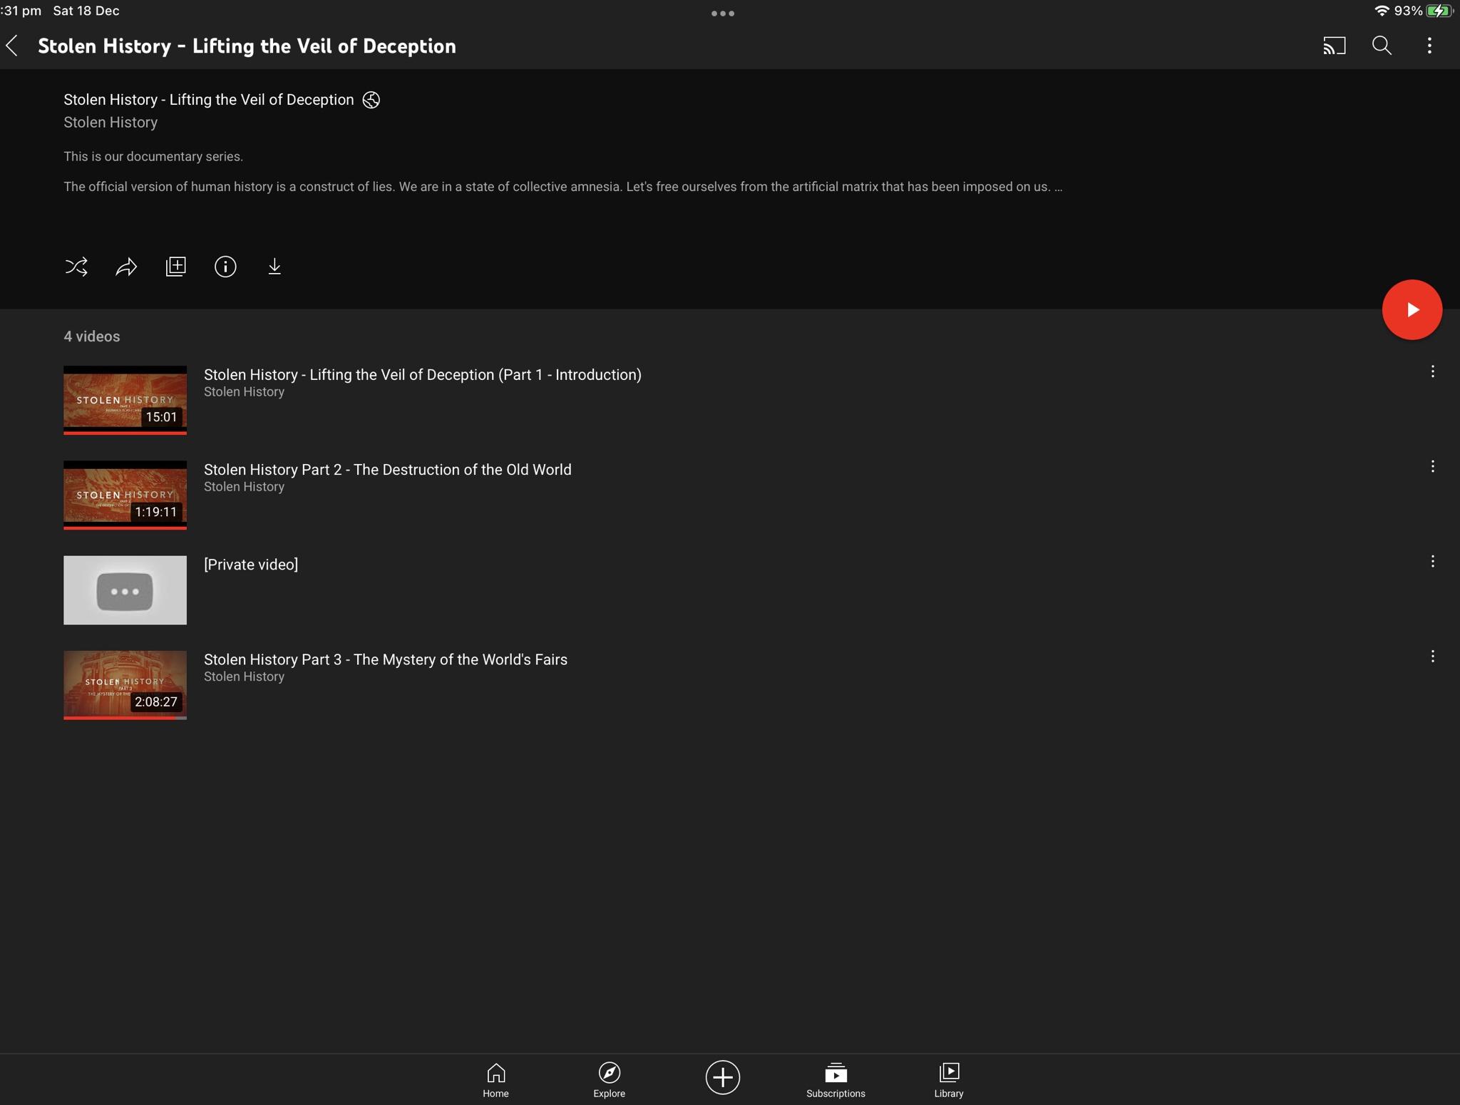Open top bar more options menu
1460x1105 pixels.
pyautogui.click(x=1429, y=46)
